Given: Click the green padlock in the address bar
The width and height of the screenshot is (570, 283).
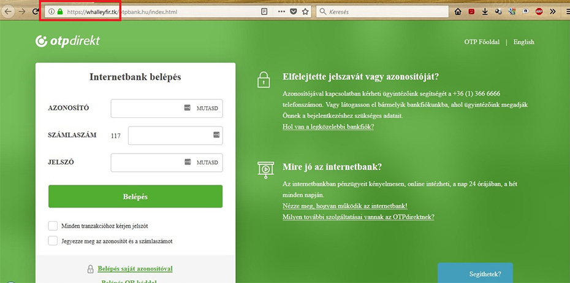Looking at the screenshot, I should (60, 12).
